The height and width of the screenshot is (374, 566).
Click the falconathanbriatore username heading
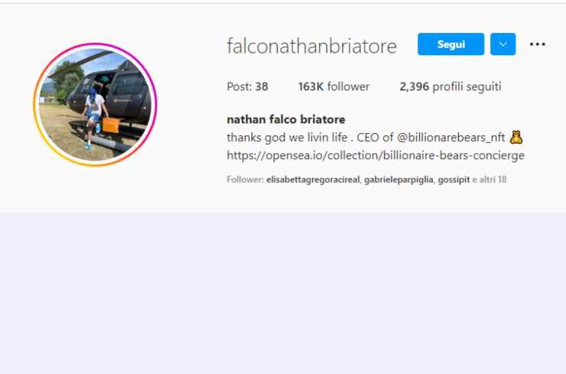pos(311,46)
